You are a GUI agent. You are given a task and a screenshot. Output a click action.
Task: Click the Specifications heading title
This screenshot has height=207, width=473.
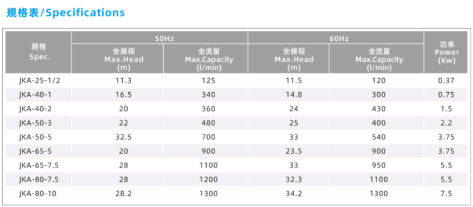point(66,13)
